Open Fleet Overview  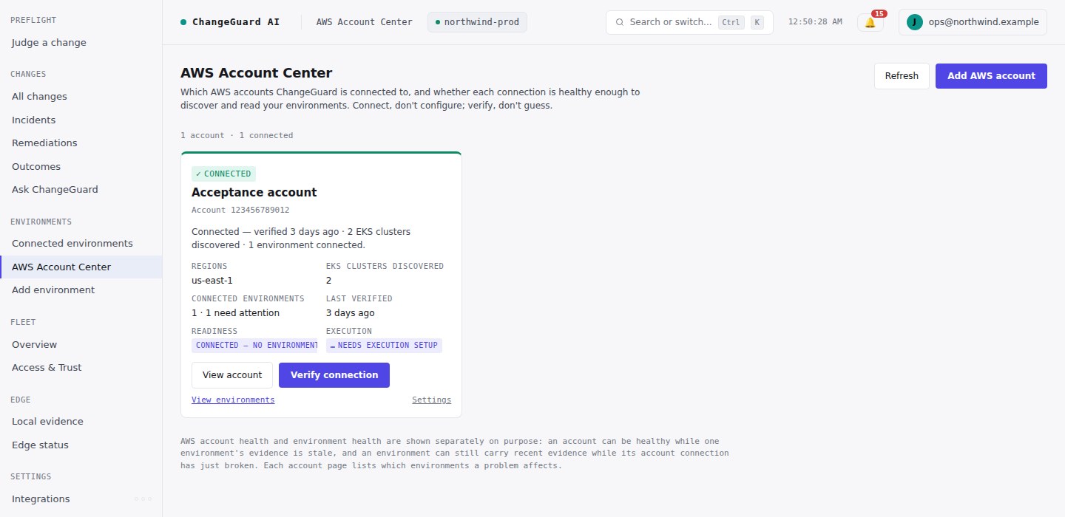point(81,344)
